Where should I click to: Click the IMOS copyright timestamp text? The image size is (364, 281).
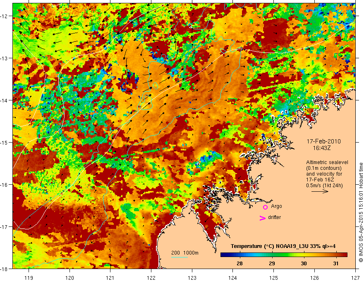[361, 212]
